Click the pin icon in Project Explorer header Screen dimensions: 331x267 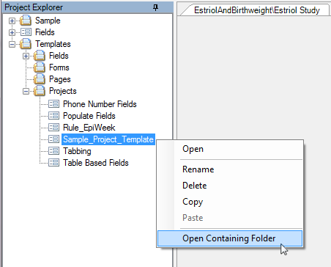(155, 7)
